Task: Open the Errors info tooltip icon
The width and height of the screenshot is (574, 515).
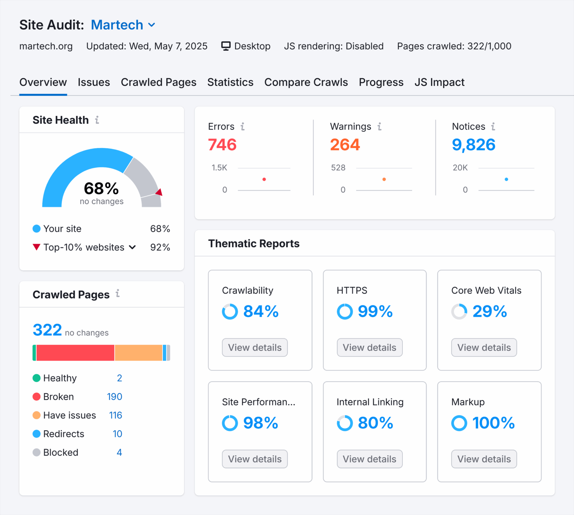Action: [x=243, y=127]
